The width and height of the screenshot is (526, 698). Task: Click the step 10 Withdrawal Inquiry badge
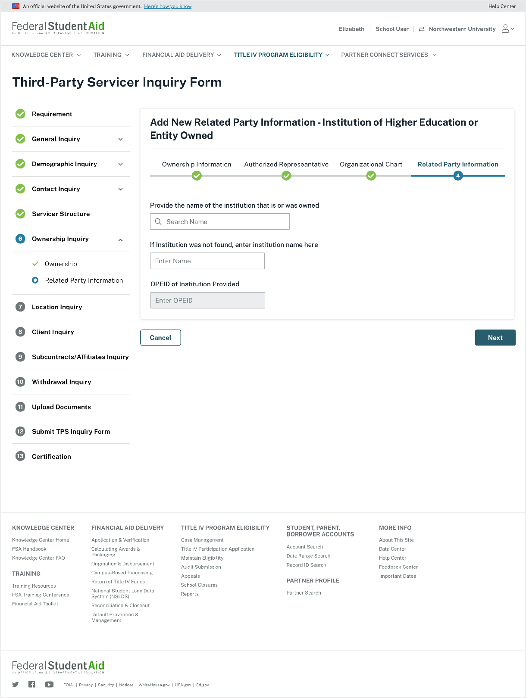tap(20, 382)
